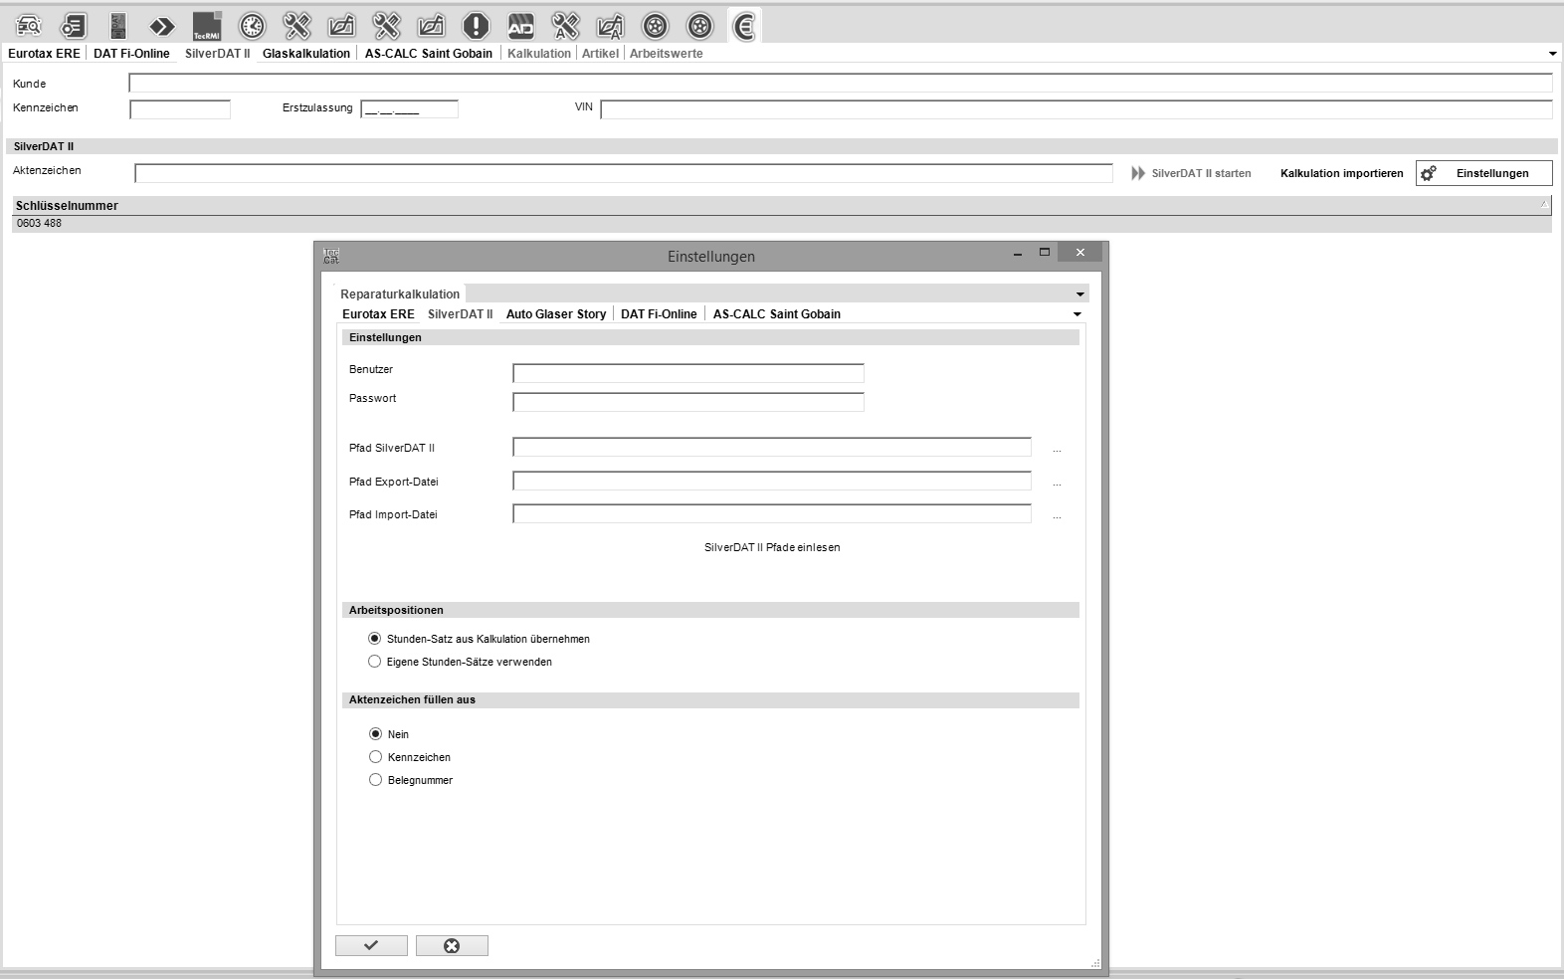Browse for Pfad Import-Datei via ellipsis
This screenshot has width=1564, height=979.
1057,515
